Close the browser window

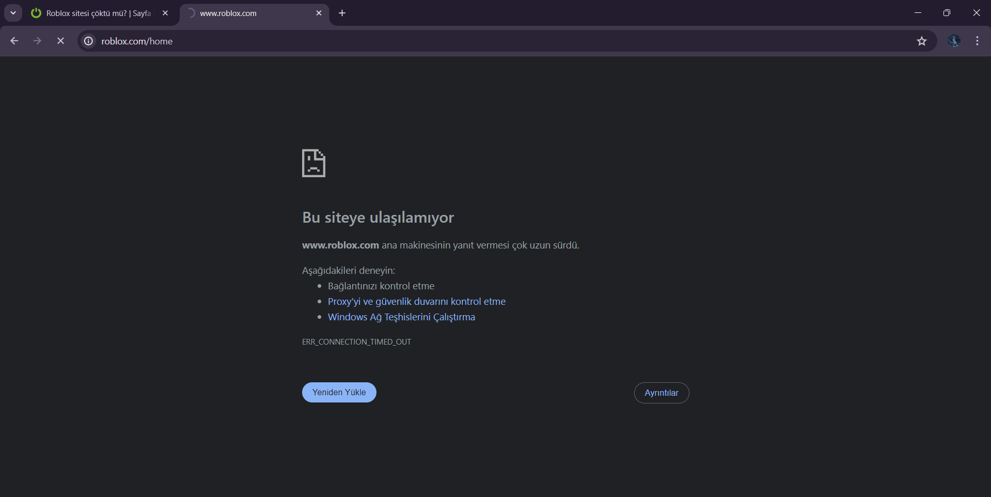tap(976, 13)
